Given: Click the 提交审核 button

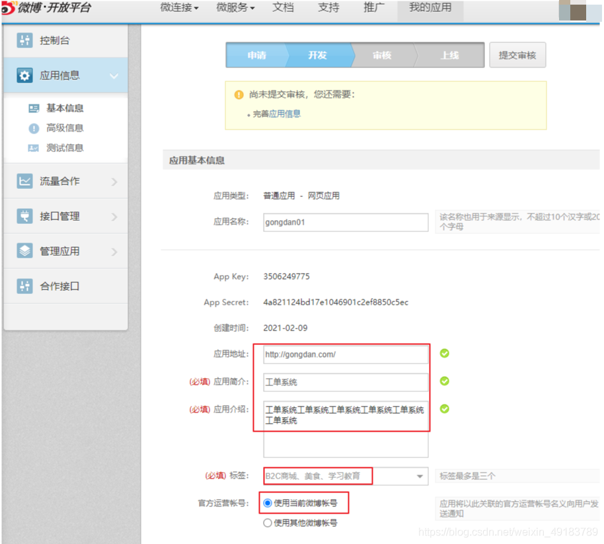Looking at the screenshot, I should [x=517, y=55].
